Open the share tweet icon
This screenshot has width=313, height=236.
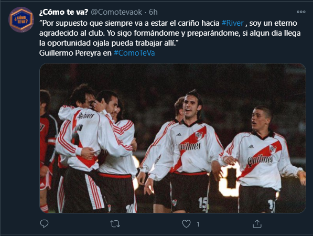257,224
